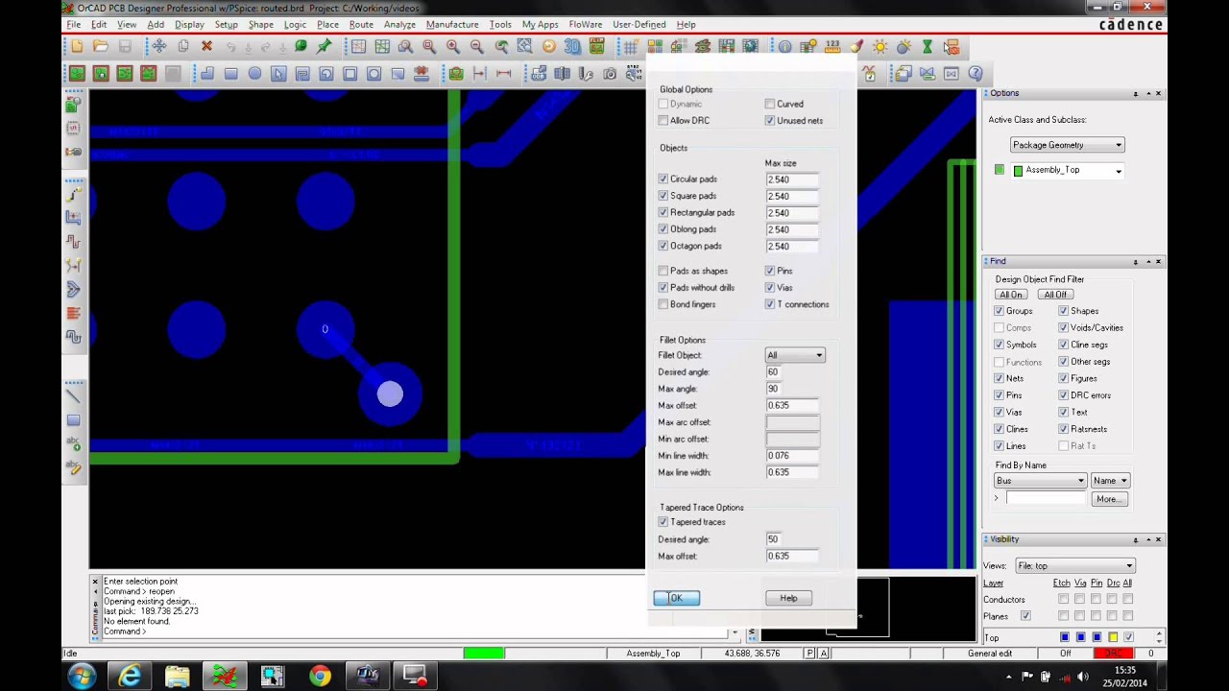Click the All Off button
Viewport: 1229px width, 691px height.
pos(1055,295)
